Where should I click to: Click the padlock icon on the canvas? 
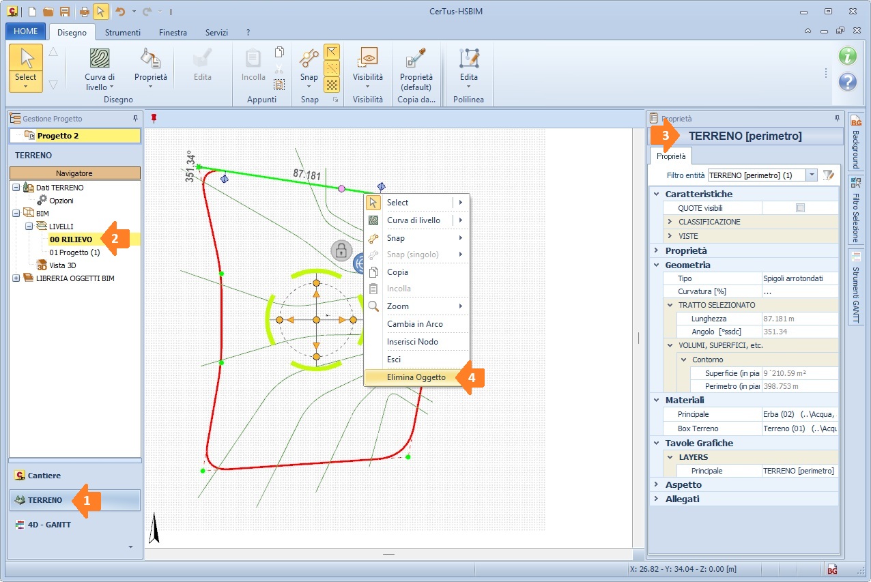(x=341, y=250)
